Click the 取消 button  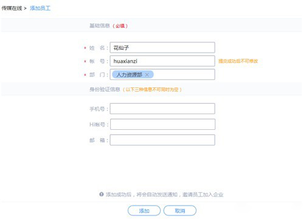[180, 211]
